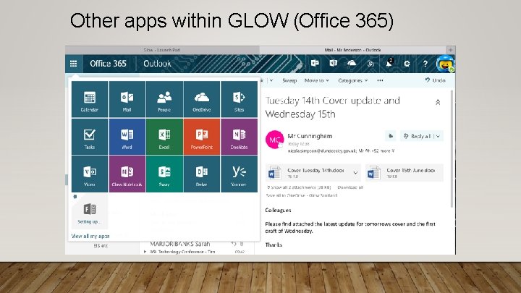Open the Sites app tile
Image resolution: width=521 pixels, height=293 pixels.
(x=240, y=99)
